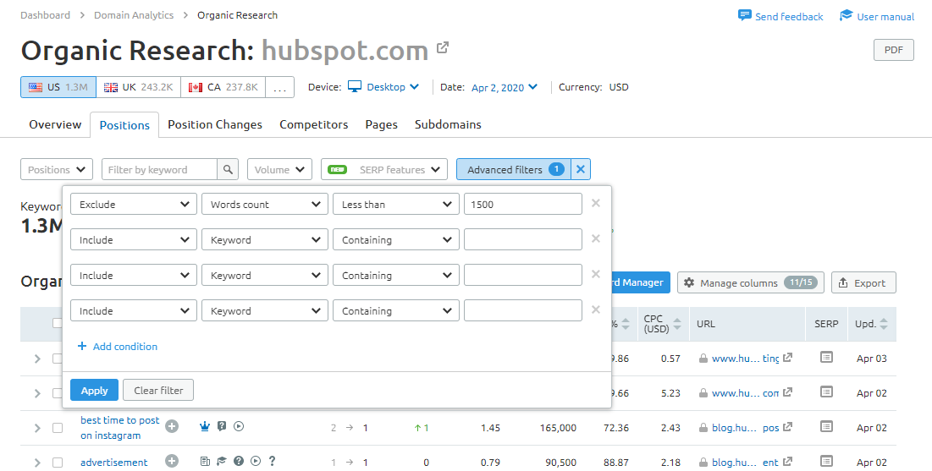Delete the last Include Keyword condition row
This screenshot has height=471, width=932.
(596, 309)
